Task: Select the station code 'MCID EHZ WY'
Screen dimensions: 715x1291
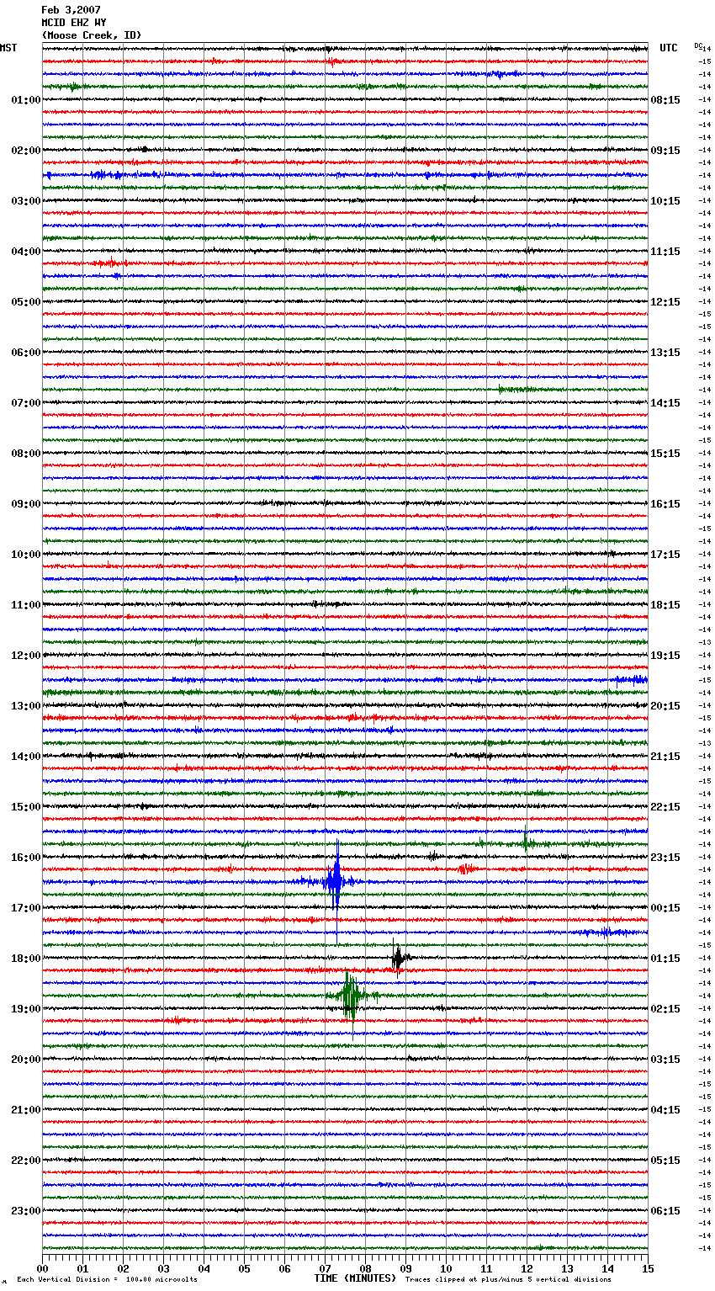Action: click(x=74, y=23)
